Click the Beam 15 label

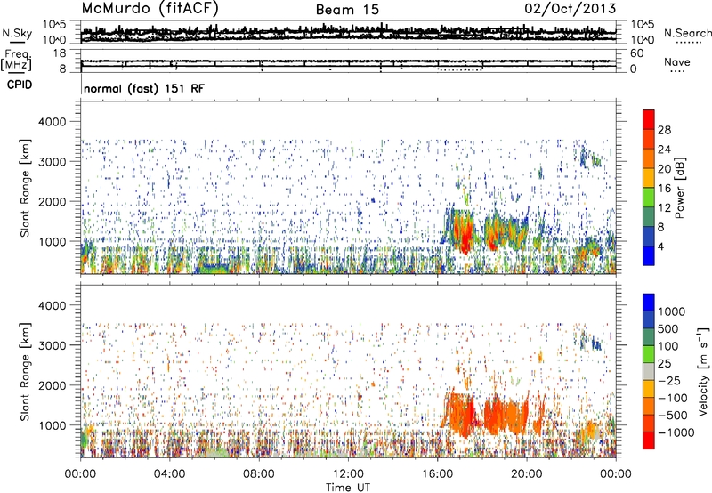347,10
